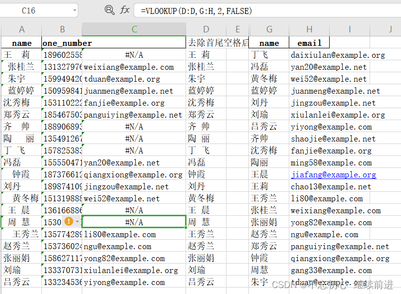Click yong82@example.com in column C
401x294 pixels.
click(x=134, y=259)
